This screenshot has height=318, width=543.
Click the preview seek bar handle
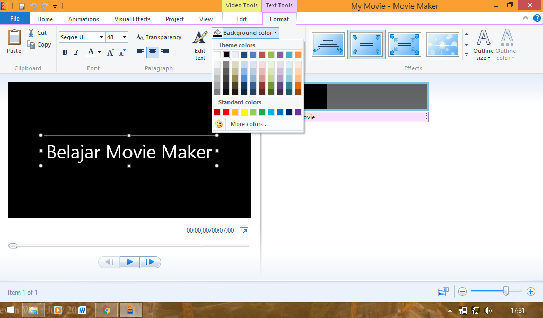[13, 246]
